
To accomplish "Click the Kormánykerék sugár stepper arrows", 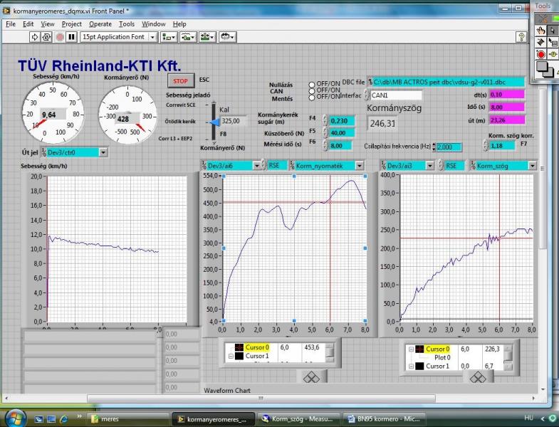I will 325,120.
